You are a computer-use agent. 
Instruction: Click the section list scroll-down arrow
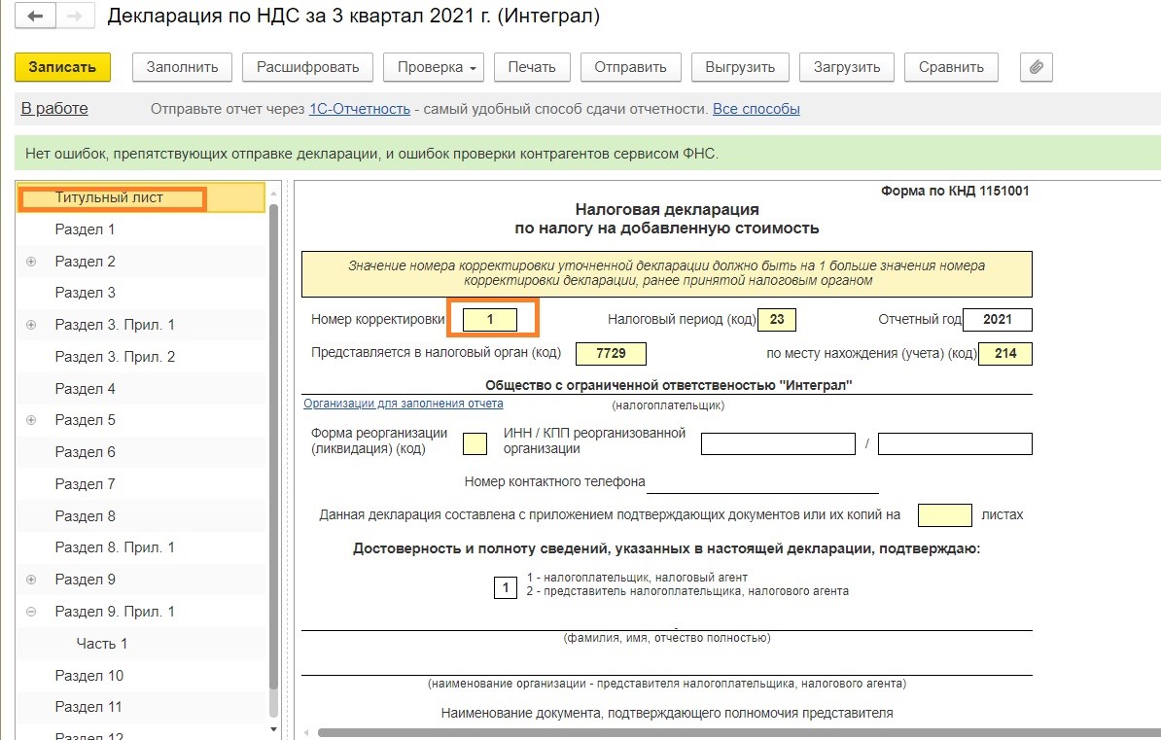tap(274, 729)
